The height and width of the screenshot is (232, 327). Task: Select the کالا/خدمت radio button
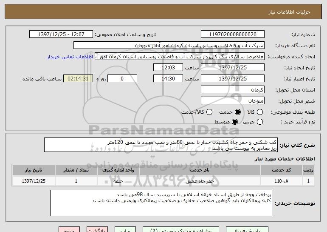tap(209, 112)
